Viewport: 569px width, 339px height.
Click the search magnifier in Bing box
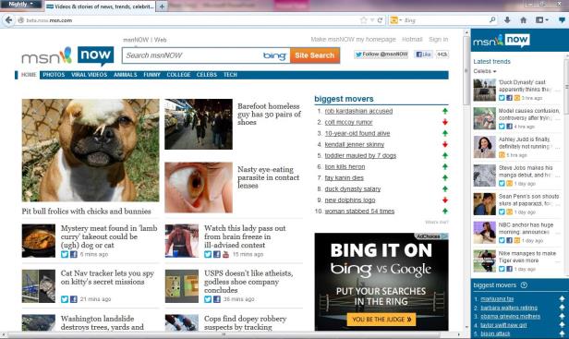(492, 20)
